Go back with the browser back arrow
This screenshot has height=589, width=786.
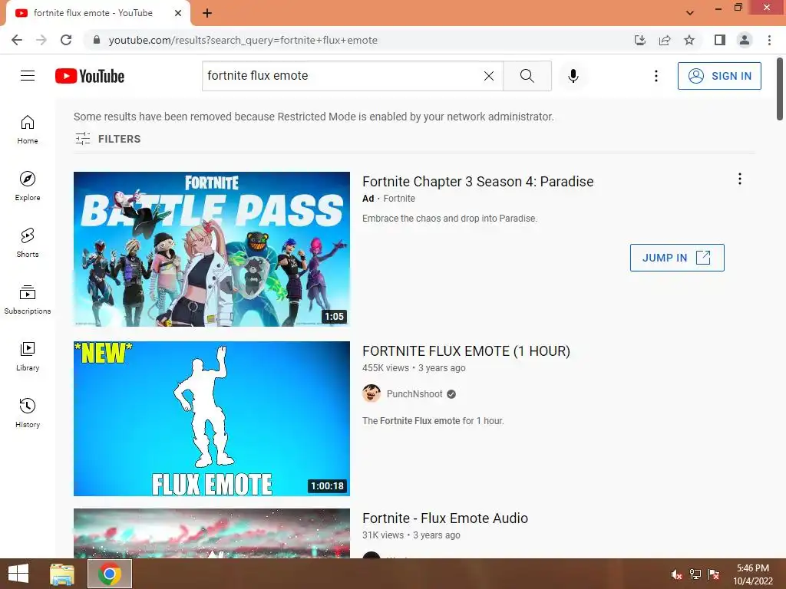point(17,40)
